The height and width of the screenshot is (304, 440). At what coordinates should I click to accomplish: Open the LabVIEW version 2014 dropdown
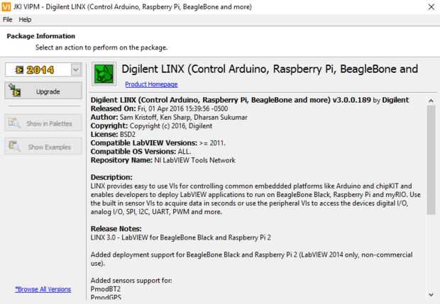point(76,69)
